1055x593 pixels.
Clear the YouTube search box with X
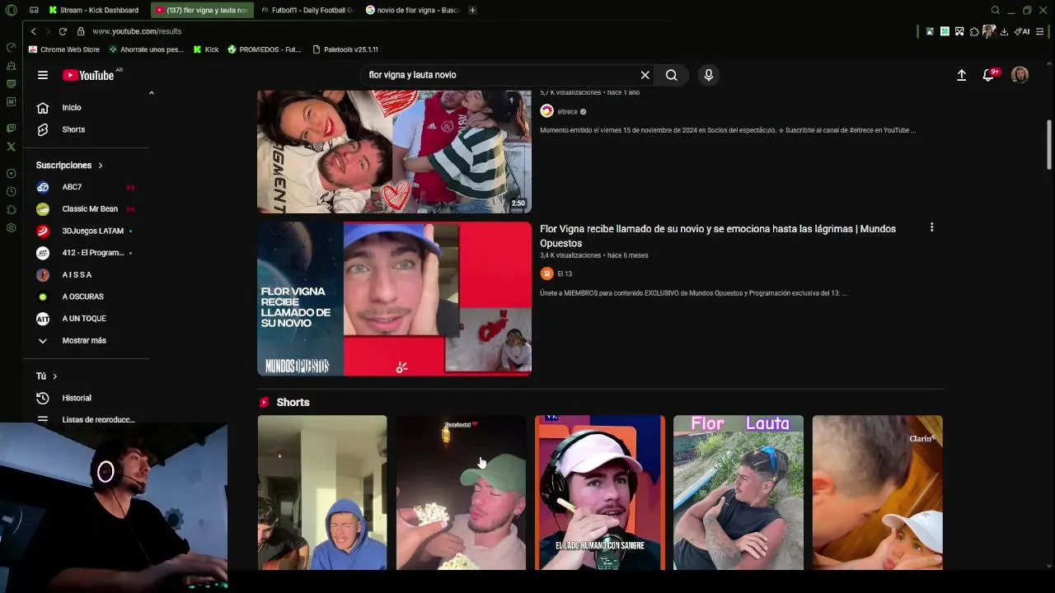(x=645, y=75)
